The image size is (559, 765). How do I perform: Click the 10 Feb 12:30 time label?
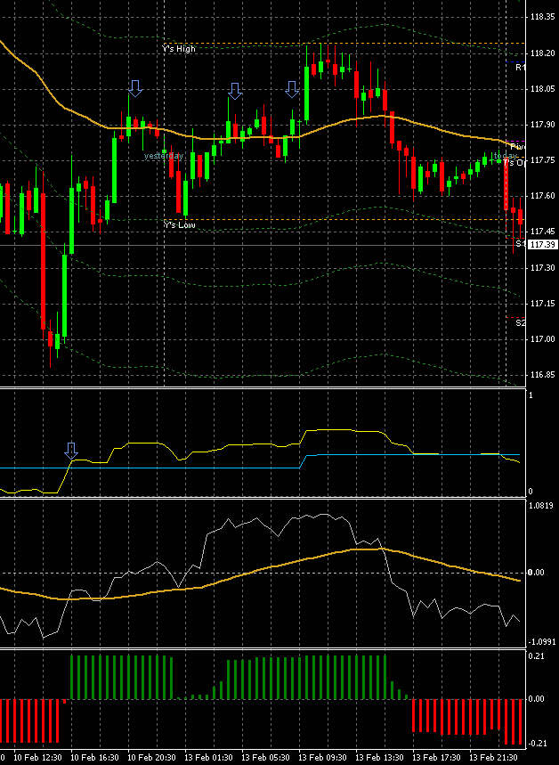click(x=37, y=757)
